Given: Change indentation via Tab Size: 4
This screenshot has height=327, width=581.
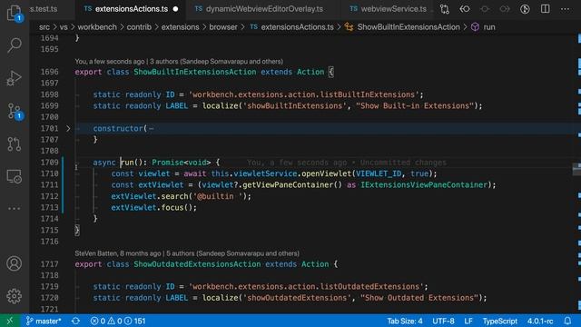Looking at the screenshot, I should coord(405,321).
